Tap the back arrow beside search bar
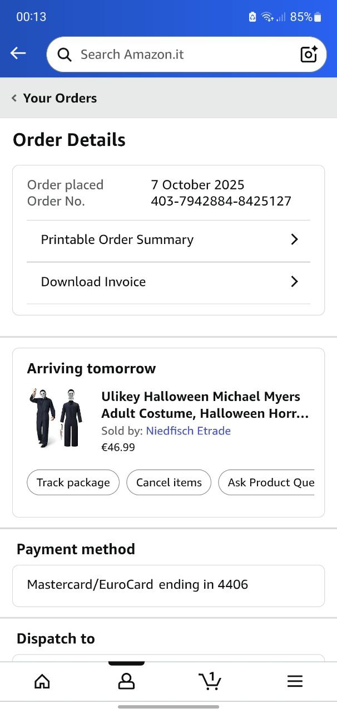337x713 pixels. 18,53
